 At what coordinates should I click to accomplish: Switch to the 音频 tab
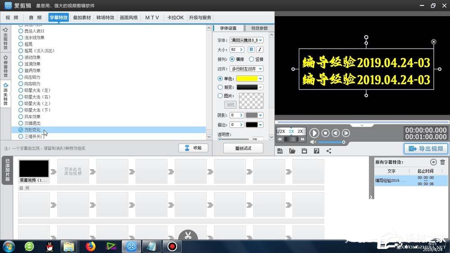35,18
